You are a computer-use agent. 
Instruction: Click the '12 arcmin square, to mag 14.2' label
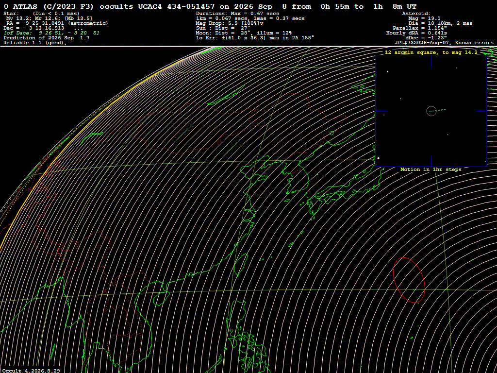tap(431, 52)
